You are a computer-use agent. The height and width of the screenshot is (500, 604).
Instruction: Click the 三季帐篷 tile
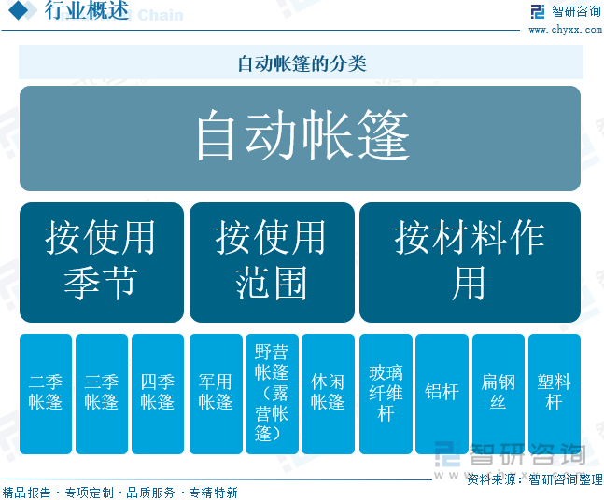tap(102, 394)
